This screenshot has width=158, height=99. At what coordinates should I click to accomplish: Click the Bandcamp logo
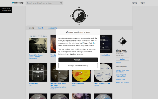click(18, 3)
